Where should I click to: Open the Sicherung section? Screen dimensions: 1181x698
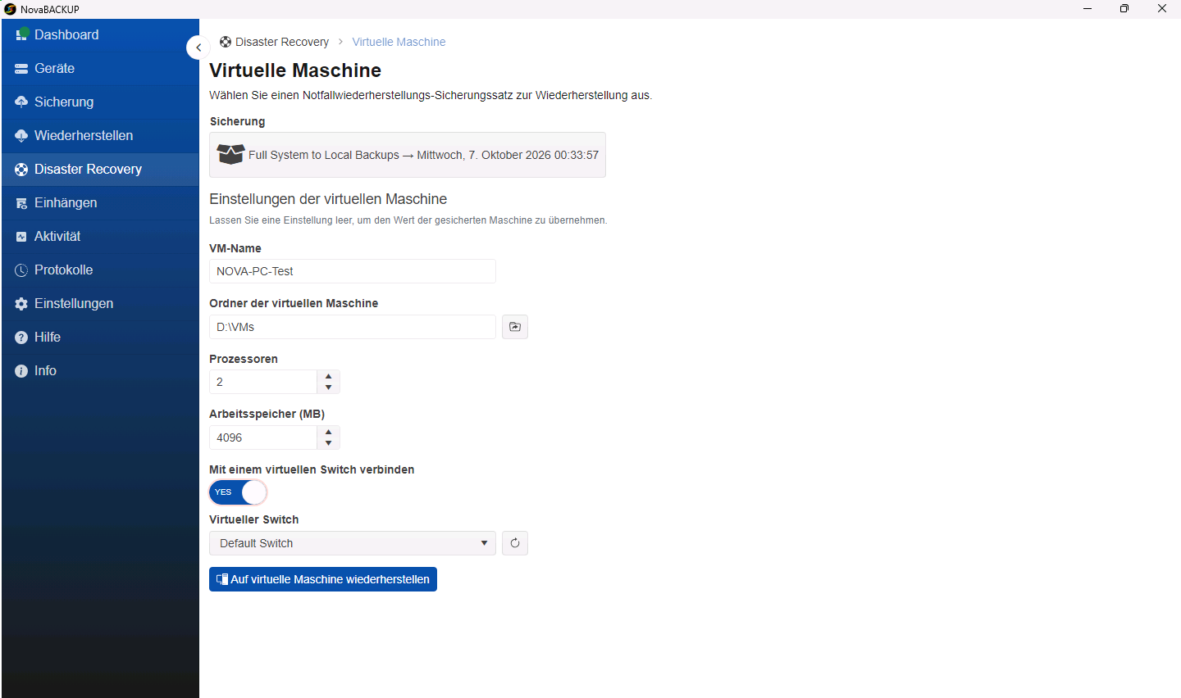click(100, 102)
